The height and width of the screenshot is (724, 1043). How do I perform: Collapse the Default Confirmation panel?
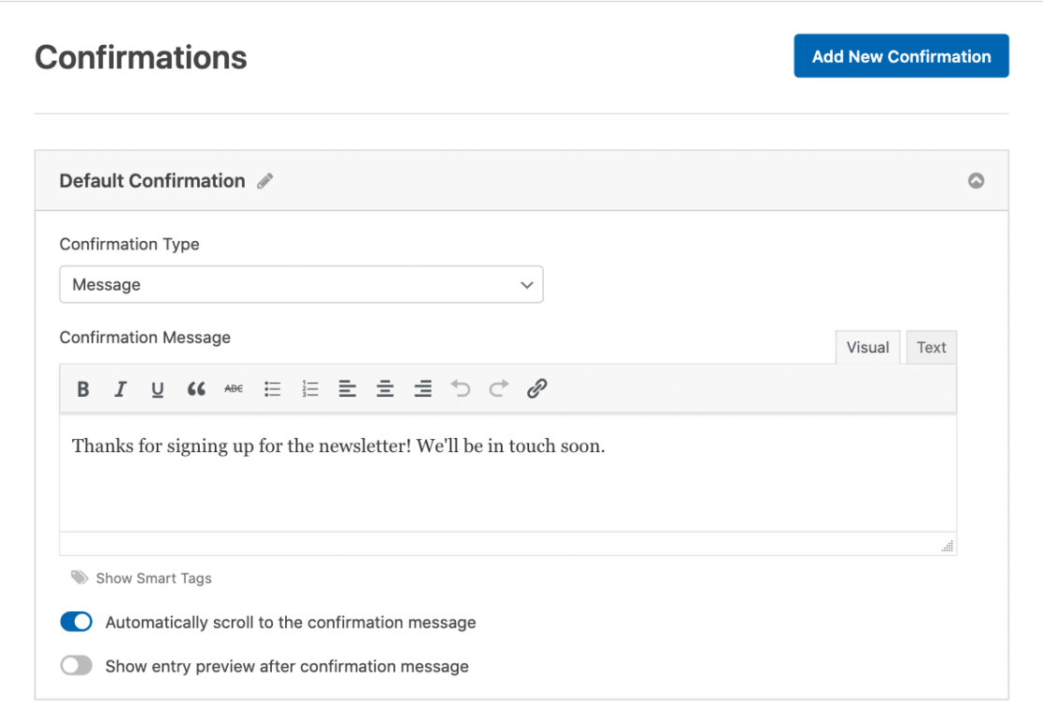(976, 181)
